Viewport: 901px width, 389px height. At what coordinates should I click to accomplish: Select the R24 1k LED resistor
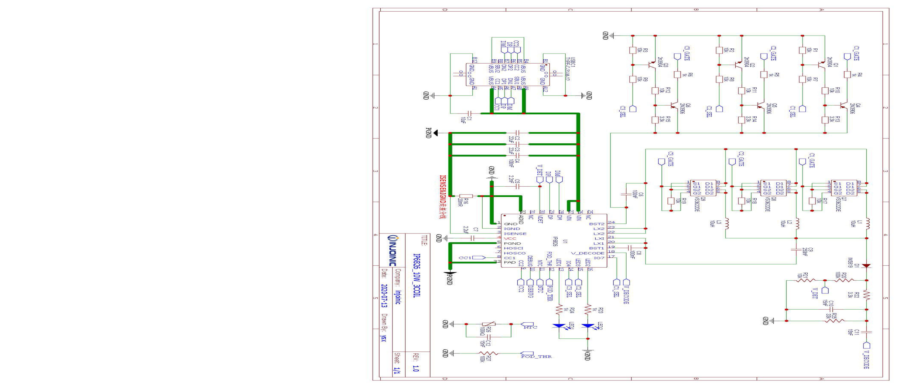(x=559, y=309)
